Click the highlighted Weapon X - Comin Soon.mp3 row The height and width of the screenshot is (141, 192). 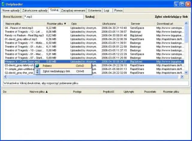point(94,62)
